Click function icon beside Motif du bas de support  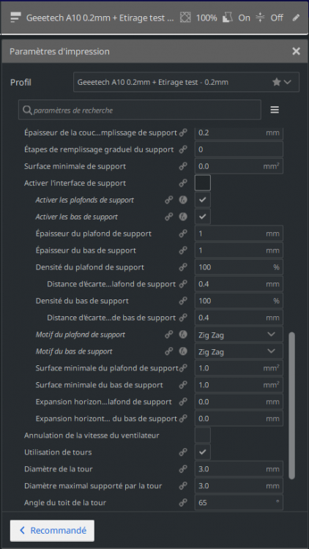click(183, 351)
